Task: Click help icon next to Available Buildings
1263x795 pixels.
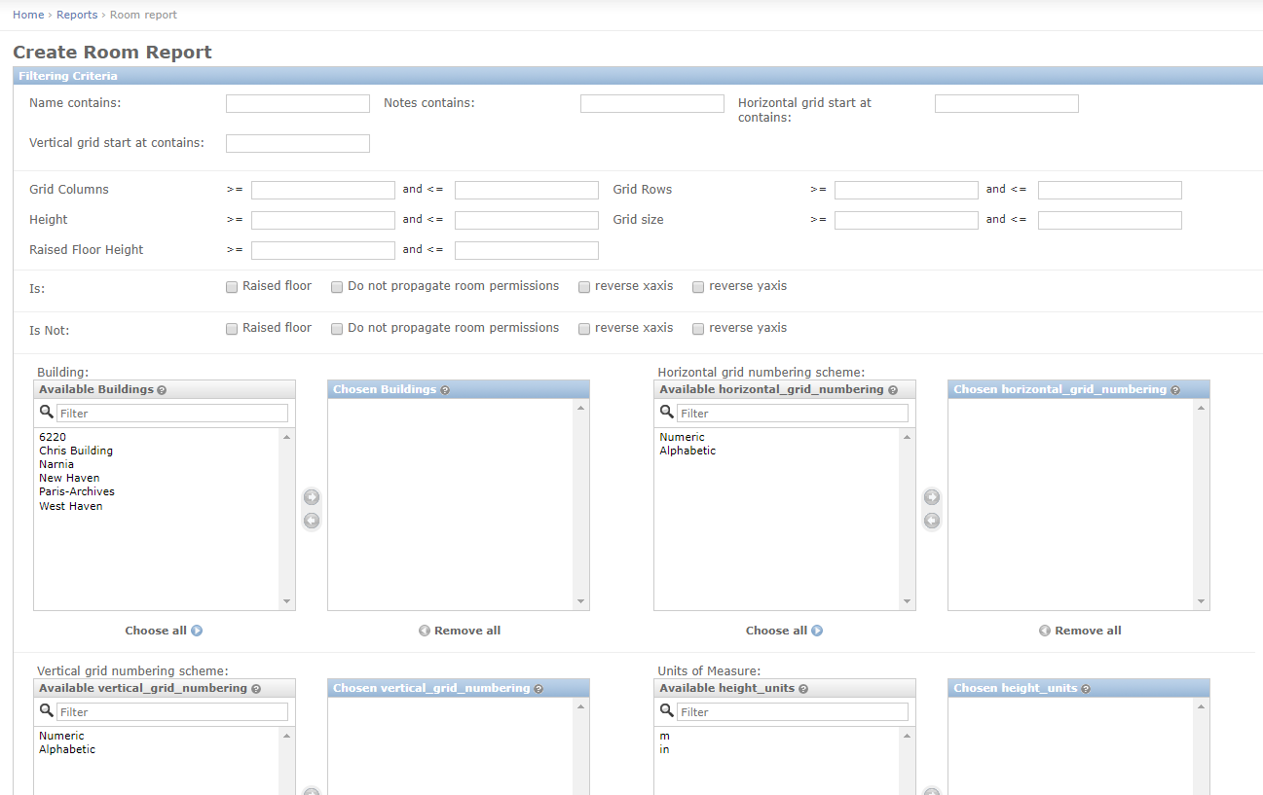Action: [x=162, y=390]
